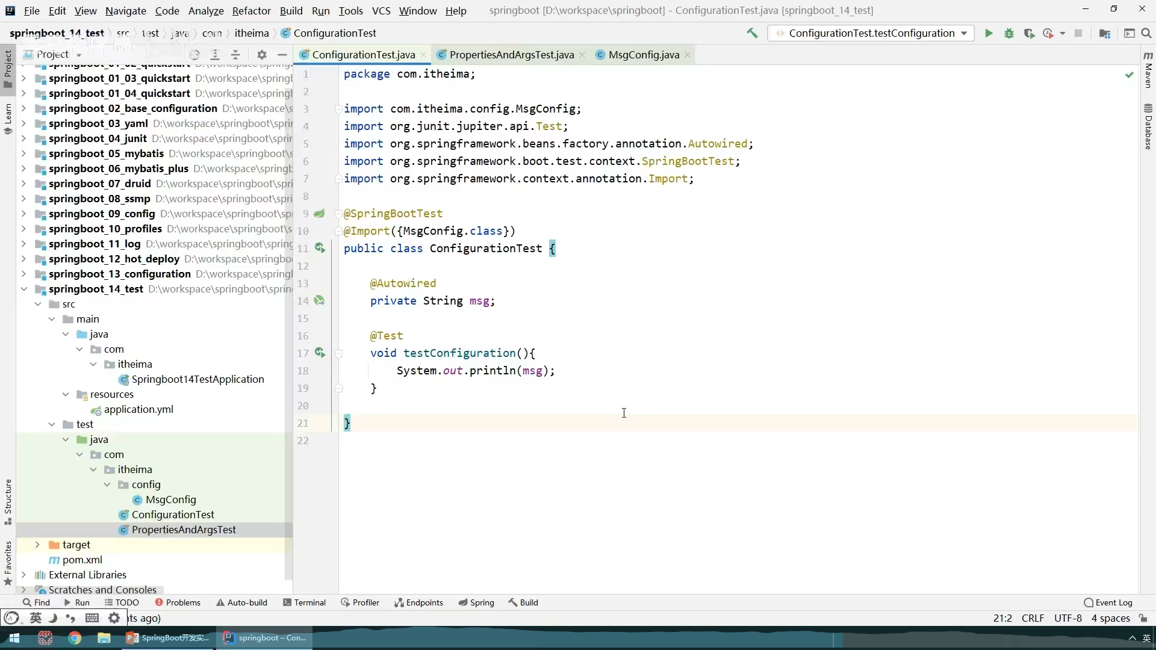Select pom.xml in the project tree
The width and height of the screenshot is (1156, 650).
click(x=82, y=560)
